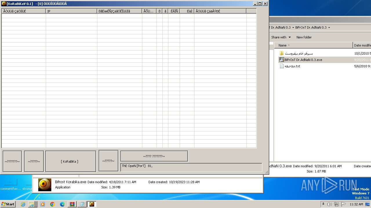This screenshot has width=371, height=208.
Task: Expand the BiFrOsT Dr.AdNaN 0.3 breadcrumb arrow
Action: point(329,27)
